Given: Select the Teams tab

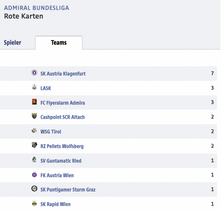Looking at the screenshot, I should [x=59, y=42].
